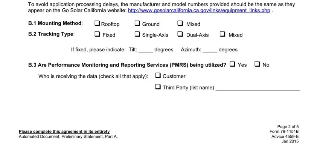Click the B.1 Mounting Method heading

[55, 23]
